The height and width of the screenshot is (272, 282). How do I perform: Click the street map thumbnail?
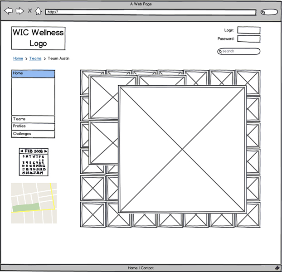point(34,203)
